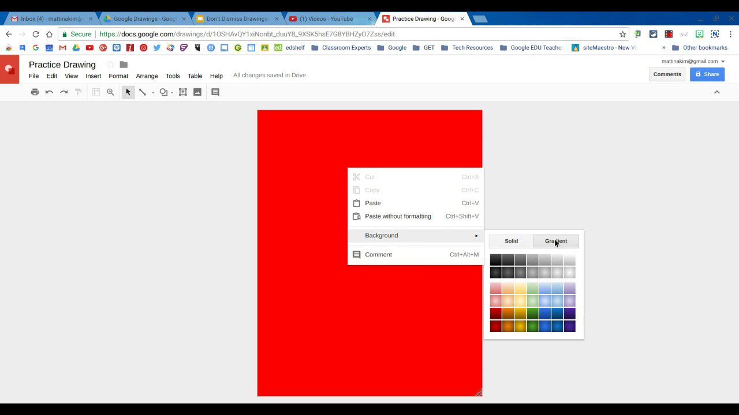Click the Image insert icon

[x=197, y=92]
